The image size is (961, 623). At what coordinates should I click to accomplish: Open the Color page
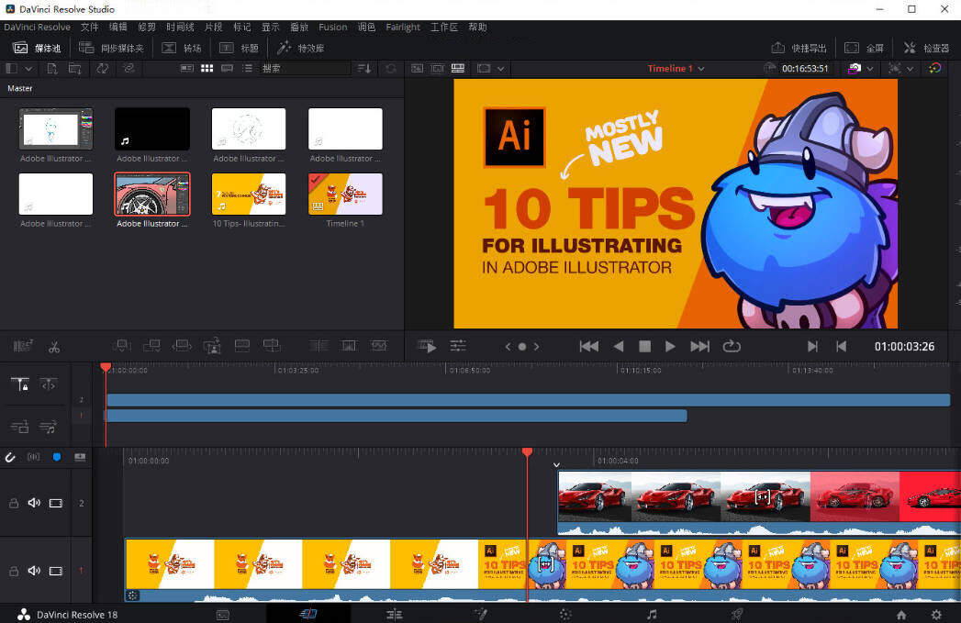[x=565, y=614]
